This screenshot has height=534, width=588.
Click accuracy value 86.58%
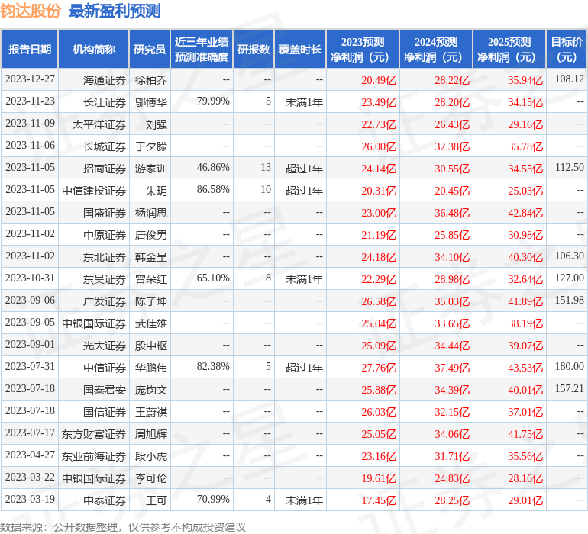pos(213,189)
